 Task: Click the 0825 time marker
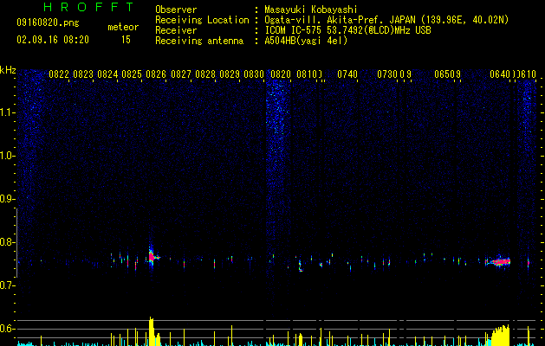pos(132,74)
